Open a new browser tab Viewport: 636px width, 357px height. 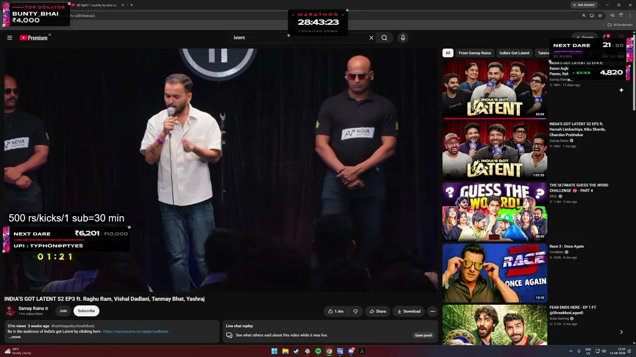pyautogui.click(x=131, y=5)
